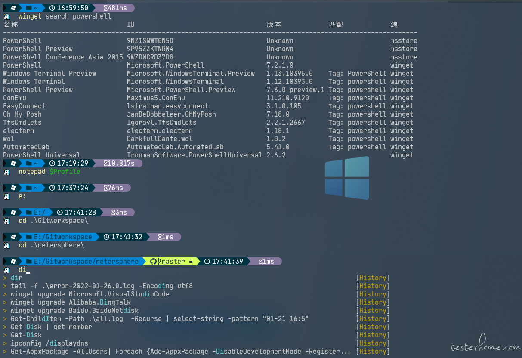Image resolution: width=522 pixels, height=358 pixels.
Task: Click the folder icon in the 17:37:24 prompt
Action: 29,188
